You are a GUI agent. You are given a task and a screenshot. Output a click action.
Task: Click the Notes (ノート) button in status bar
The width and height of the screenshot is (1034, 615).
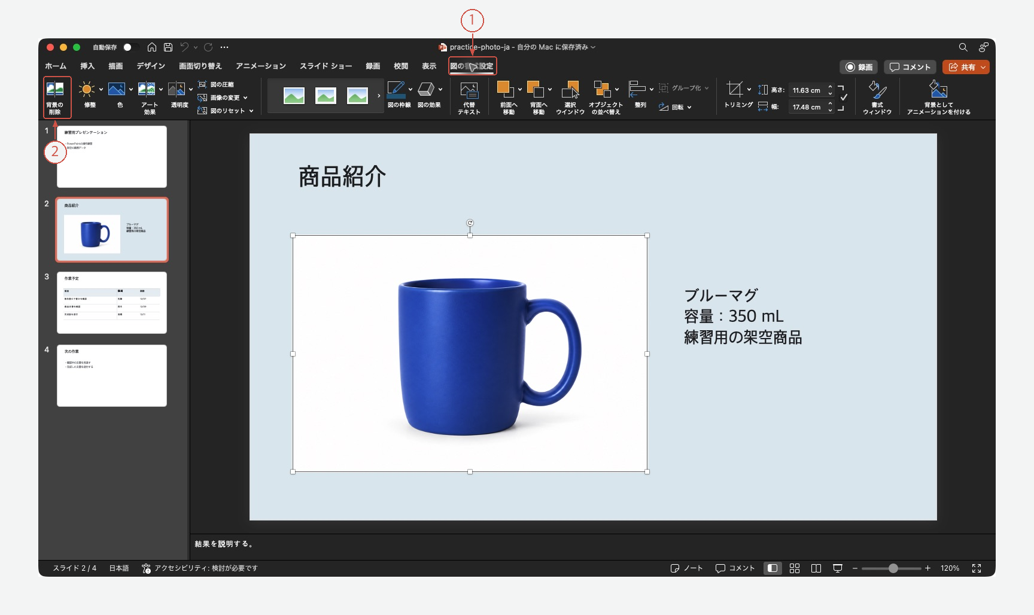tap(686, 568)
